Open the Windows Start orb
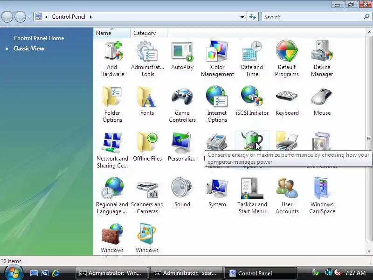This screenshot has width=373, height=280. (x=14, y=273)
